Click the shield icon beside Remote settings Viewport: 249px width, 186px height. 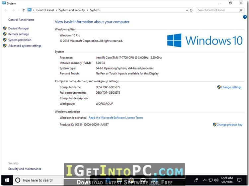pyautogui.click(x=5, y=34)
